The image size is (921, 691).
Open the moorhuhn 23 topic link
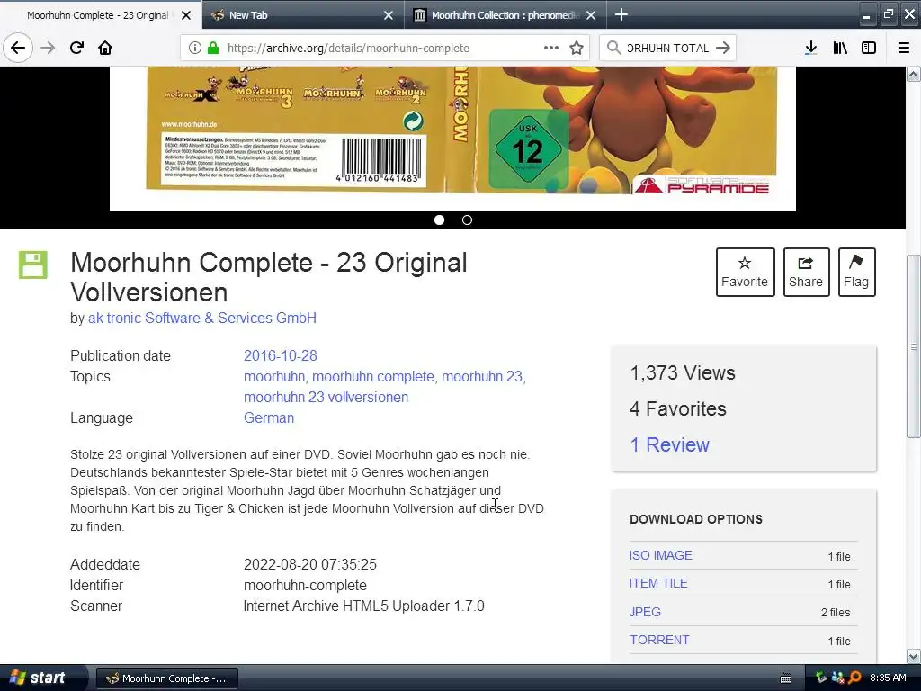(x=482, y=376)
